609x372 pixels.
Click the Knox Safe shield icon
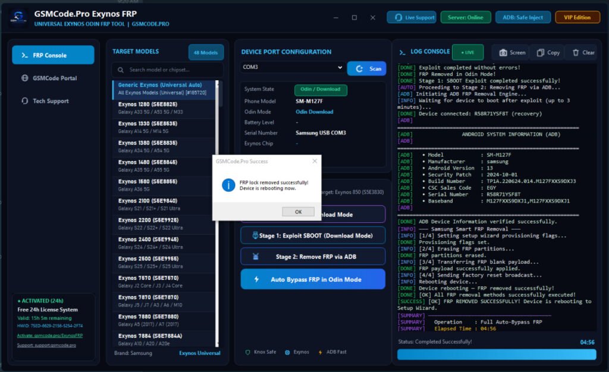point(247,352)
